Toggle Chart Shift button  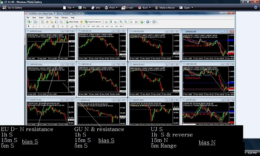(136, 22)
